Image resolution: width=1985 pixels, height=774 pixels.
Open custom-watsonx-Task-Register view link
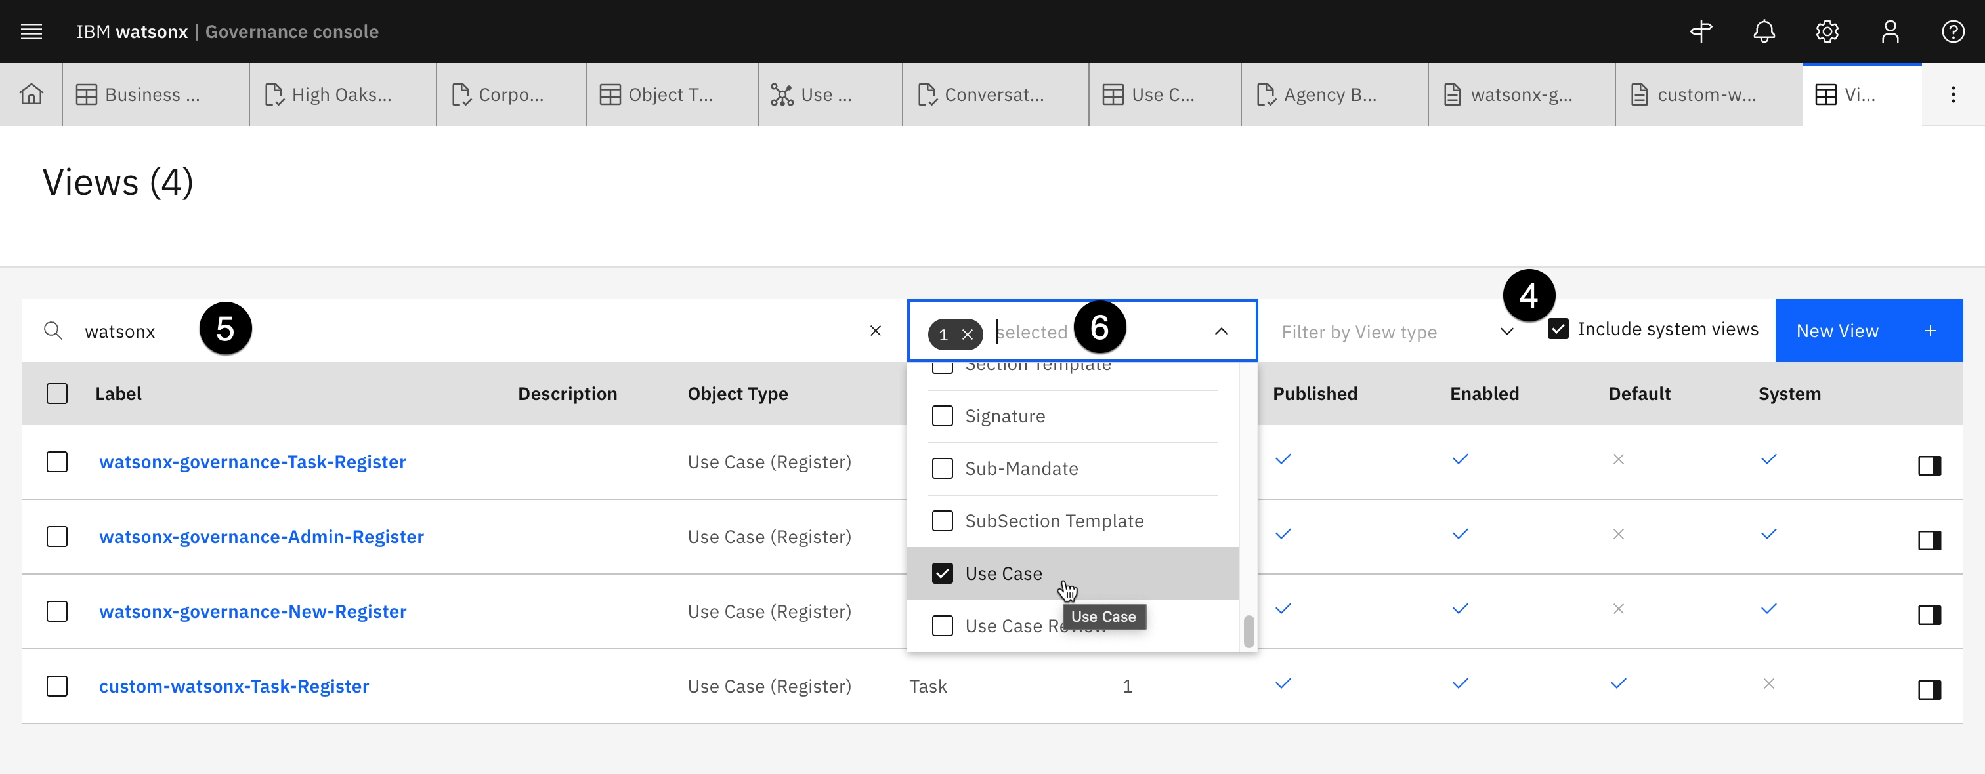(x=234, y=685)
